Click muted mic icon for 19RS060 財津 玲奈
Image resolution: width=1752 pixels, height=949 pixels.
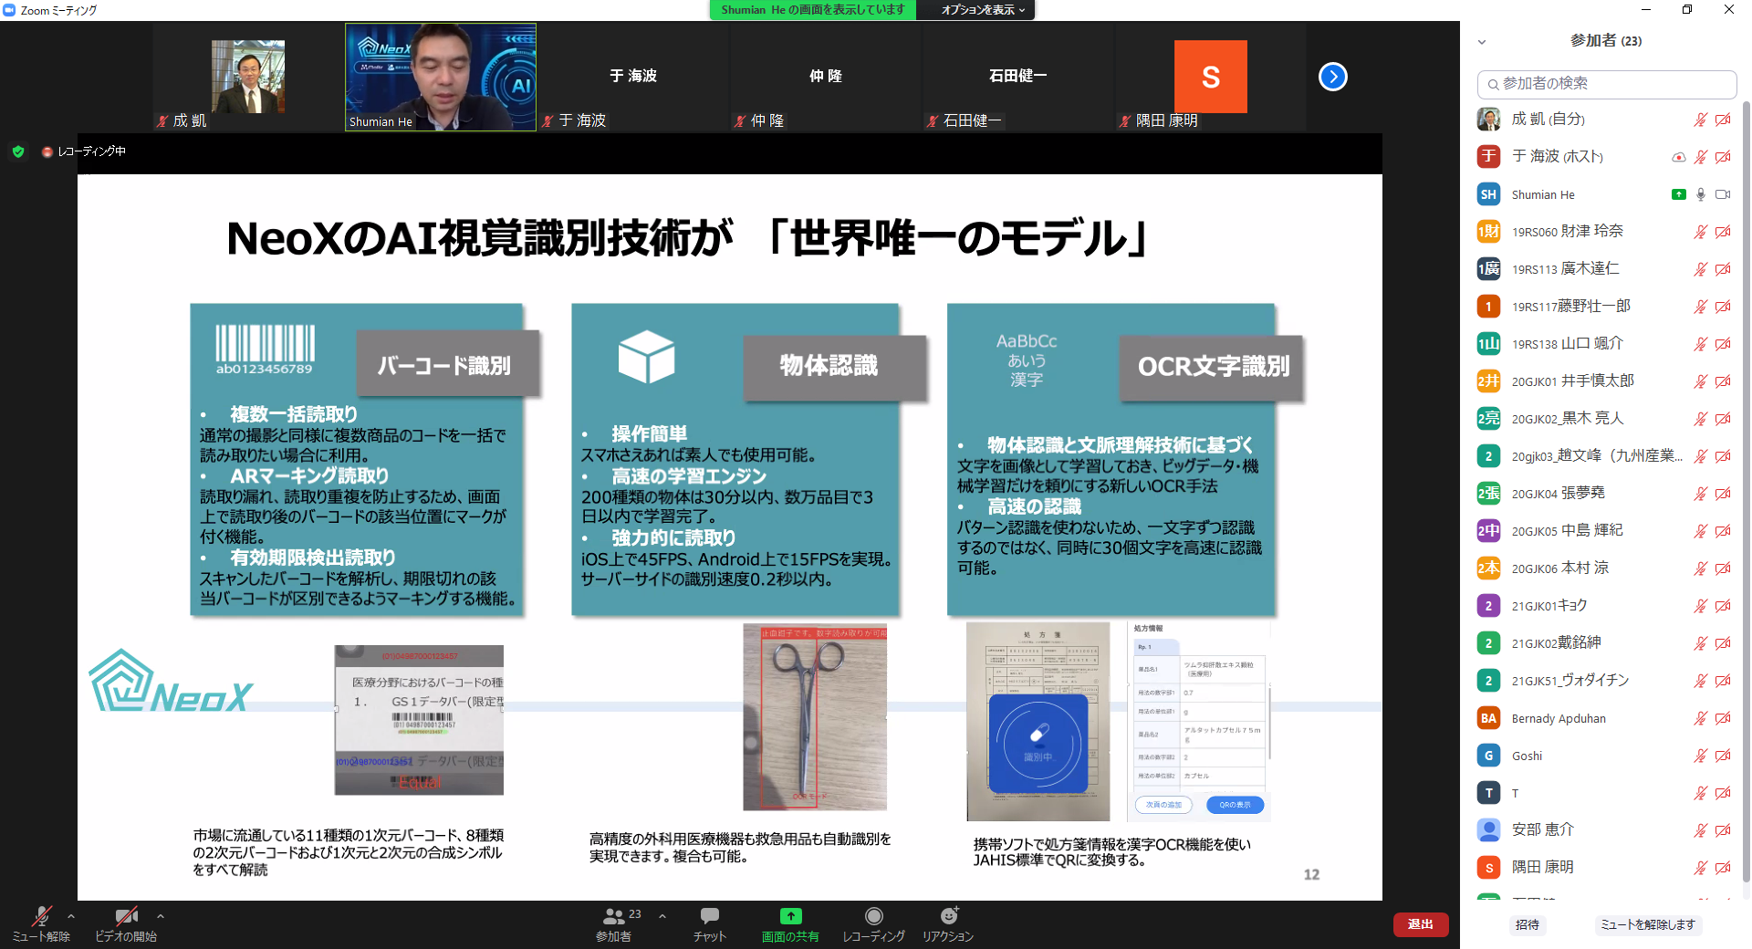[1701, 232]
